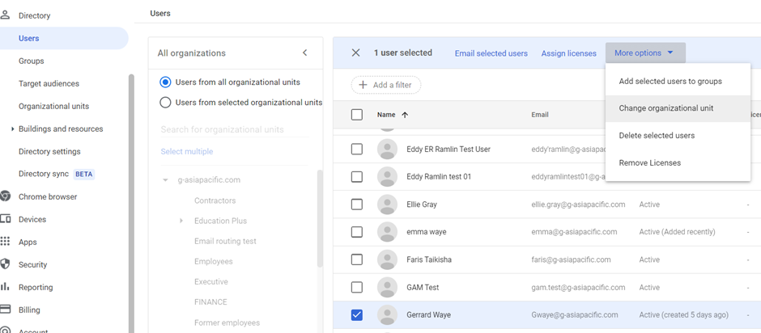Click Gerrard Waye's avatar icon

point(387,315)
